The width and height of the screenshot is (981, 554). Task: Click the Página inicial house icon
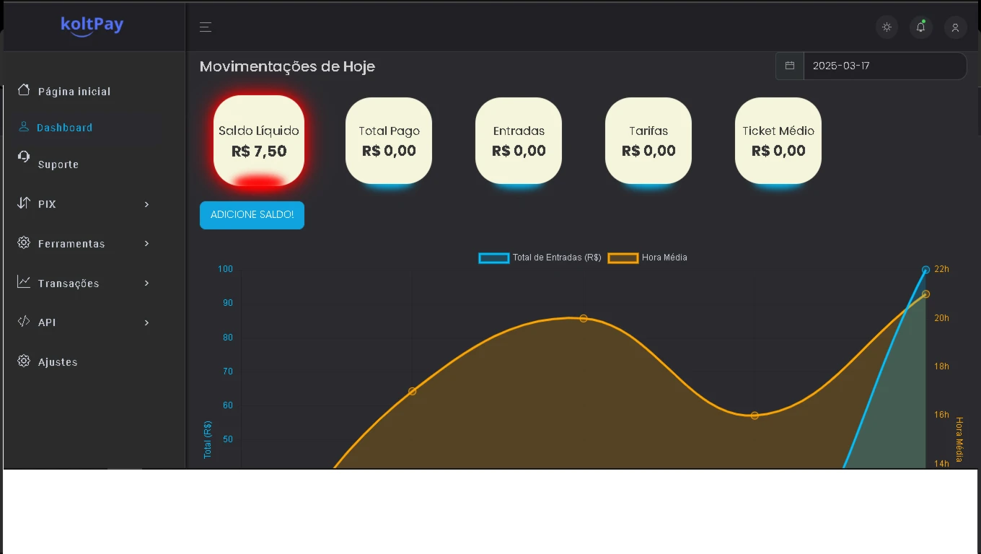tap(24, 89)
